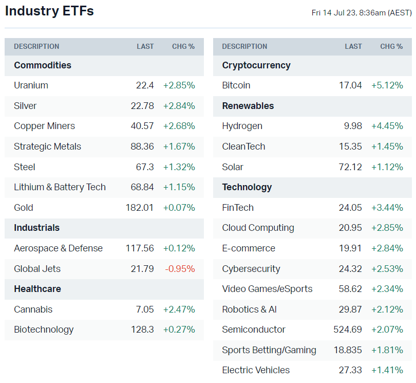Click Global Jets negative change value
416x383 pixels.
tap(179, 269)
